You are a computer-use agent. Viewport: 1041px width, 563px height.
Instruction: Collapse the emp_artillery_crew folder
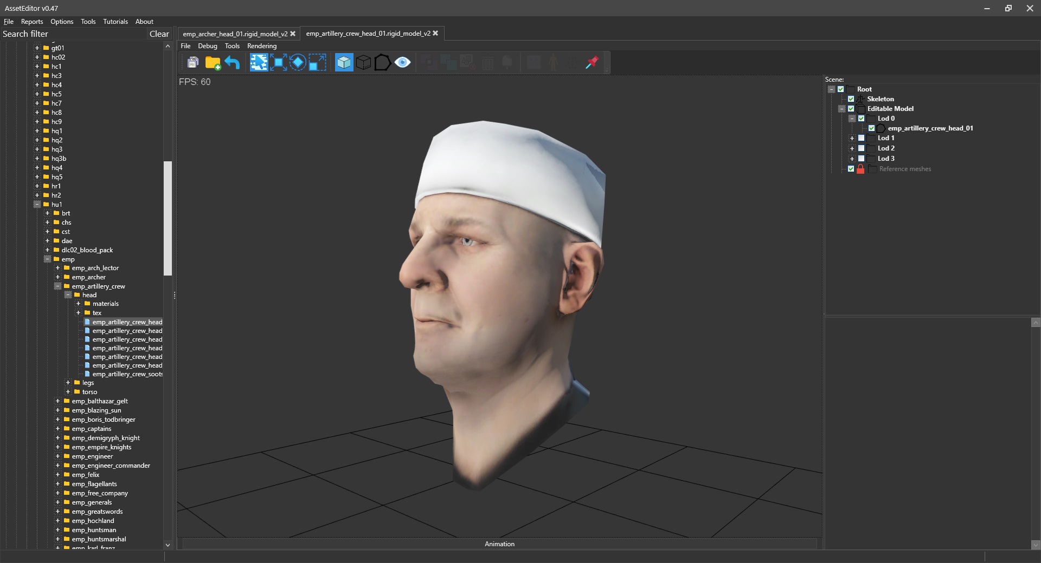click(x=57, y=286)
